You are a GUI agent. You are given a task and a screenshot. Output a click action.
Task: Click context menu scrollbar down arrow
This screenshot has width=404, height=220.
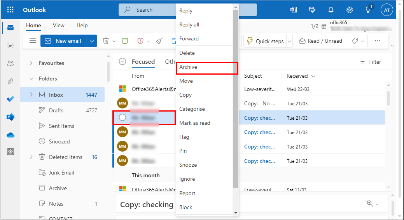[236, 213]
